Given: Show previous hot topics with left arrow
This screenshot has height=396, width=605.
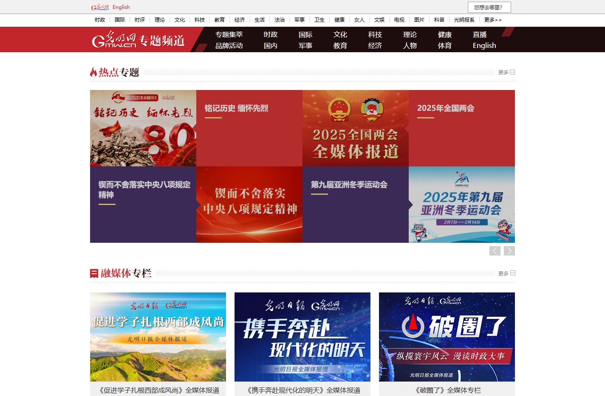Looking at the screenshot, I should click(495, 251).
